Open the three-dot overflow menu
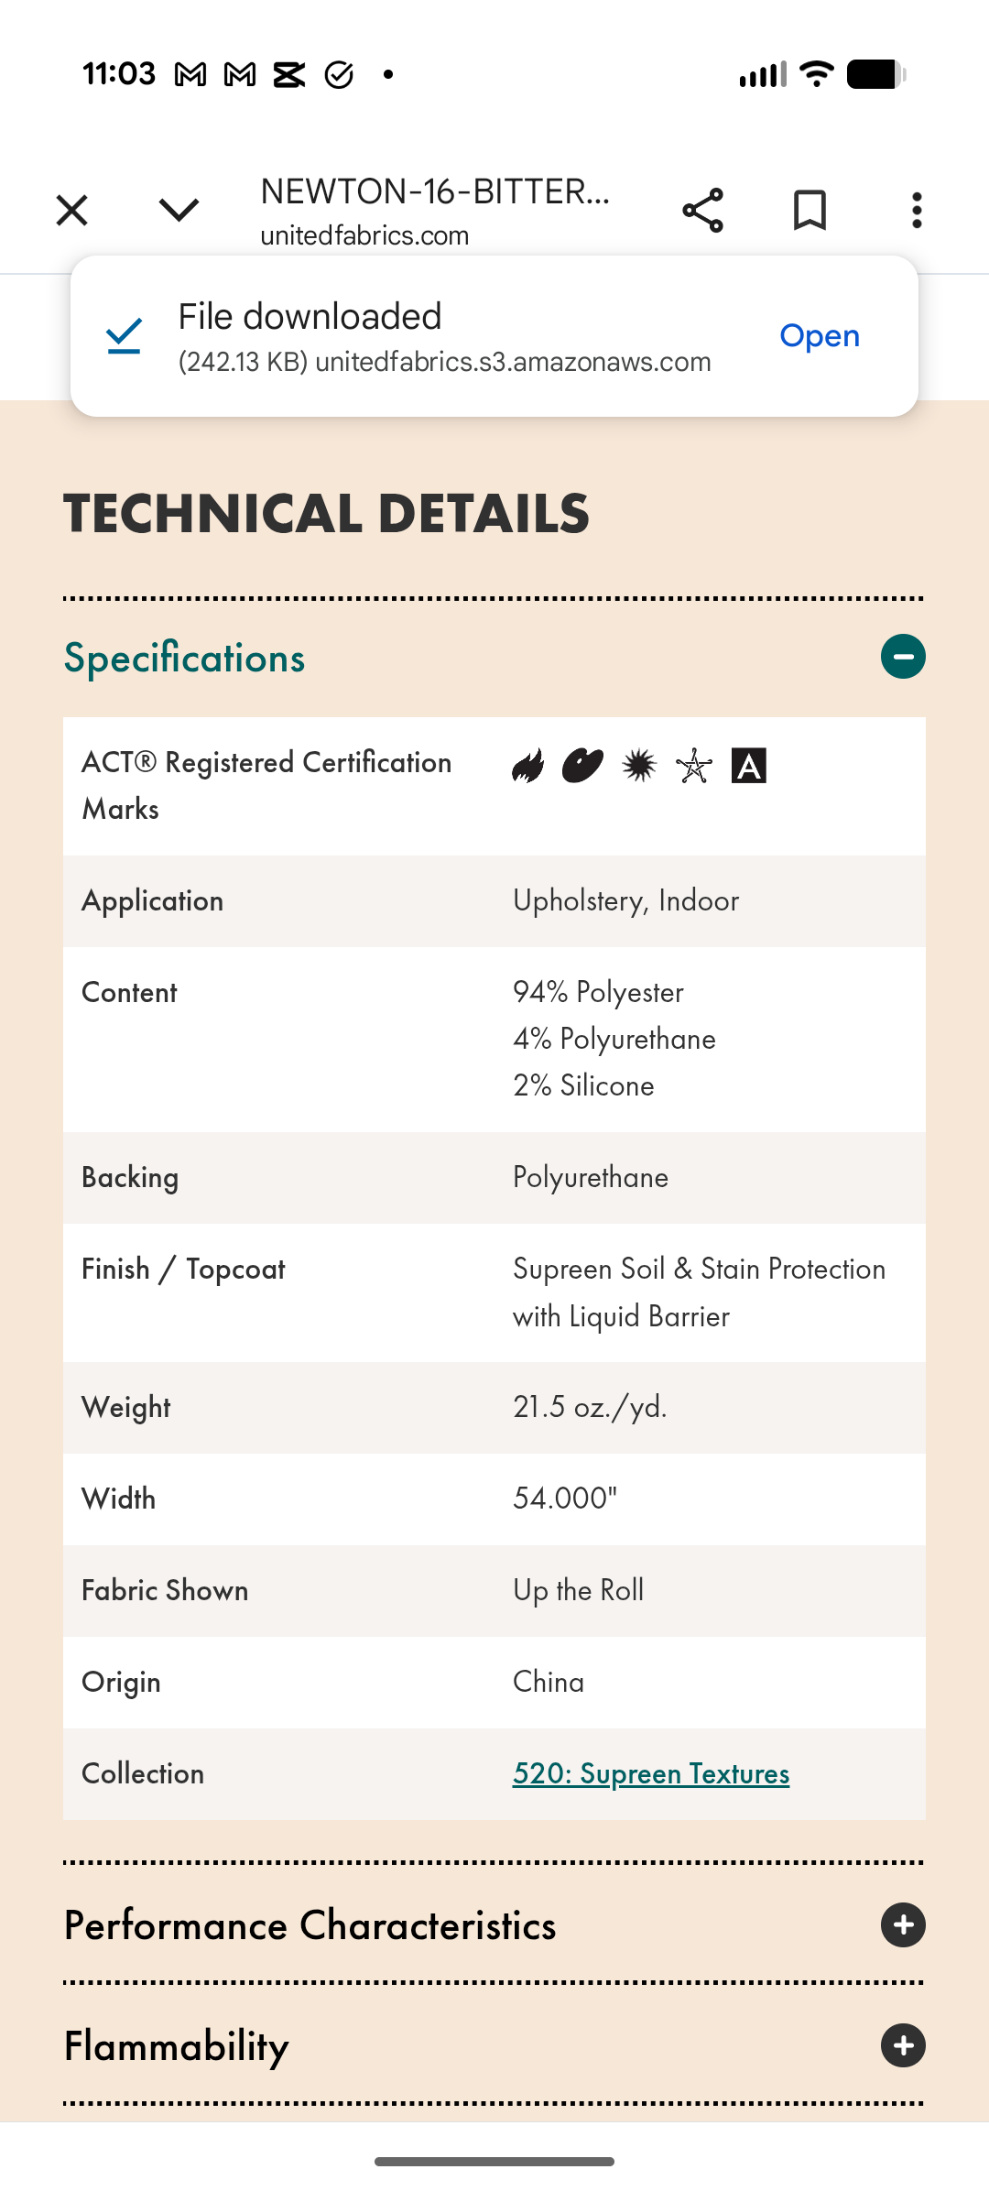989x2202 pixels. click(917, 211)
